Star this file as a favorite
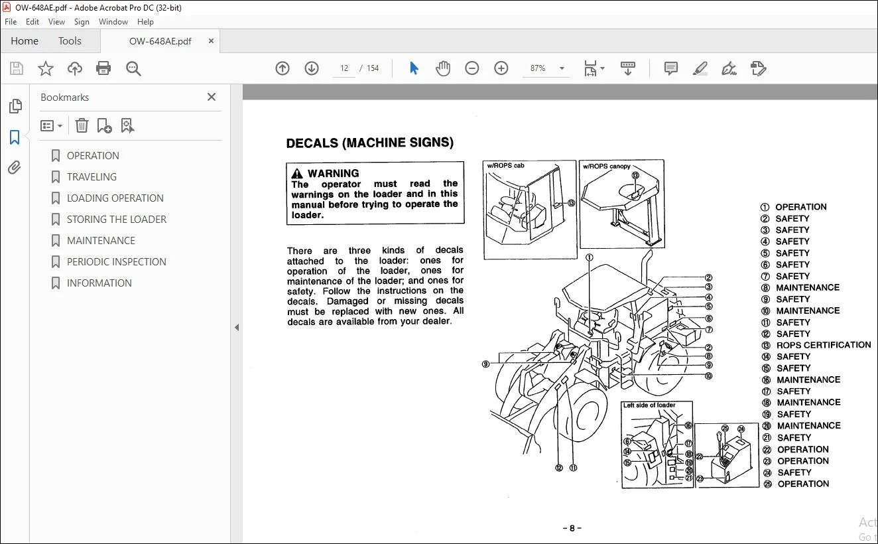Screen dimensions: 878x544 tap(46, 68)
